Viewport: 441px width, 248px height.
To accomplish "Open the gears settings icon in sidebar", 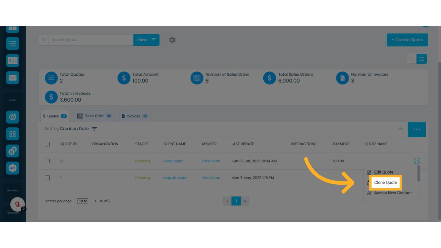I will pyautogui.click(x=13, y=151).
